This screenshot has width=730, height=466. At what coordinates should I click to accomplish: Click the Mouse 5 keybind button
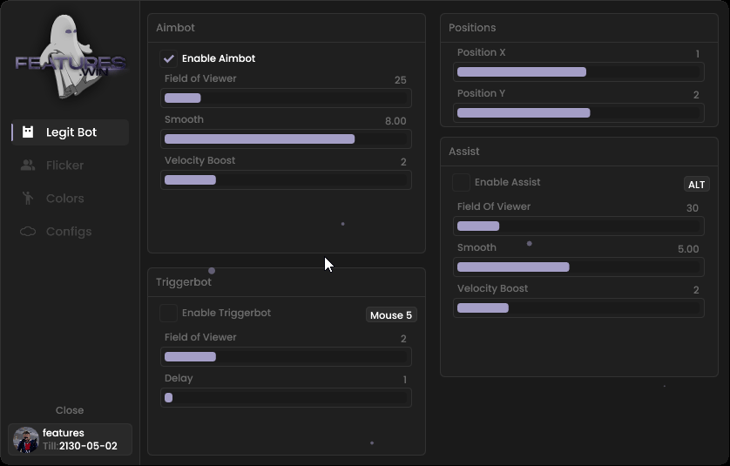point(391,315)
